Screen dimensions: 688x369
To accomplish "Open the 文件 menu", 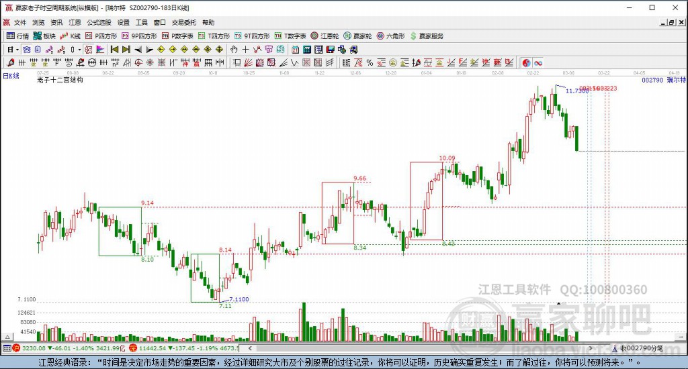I will point(20,22).
